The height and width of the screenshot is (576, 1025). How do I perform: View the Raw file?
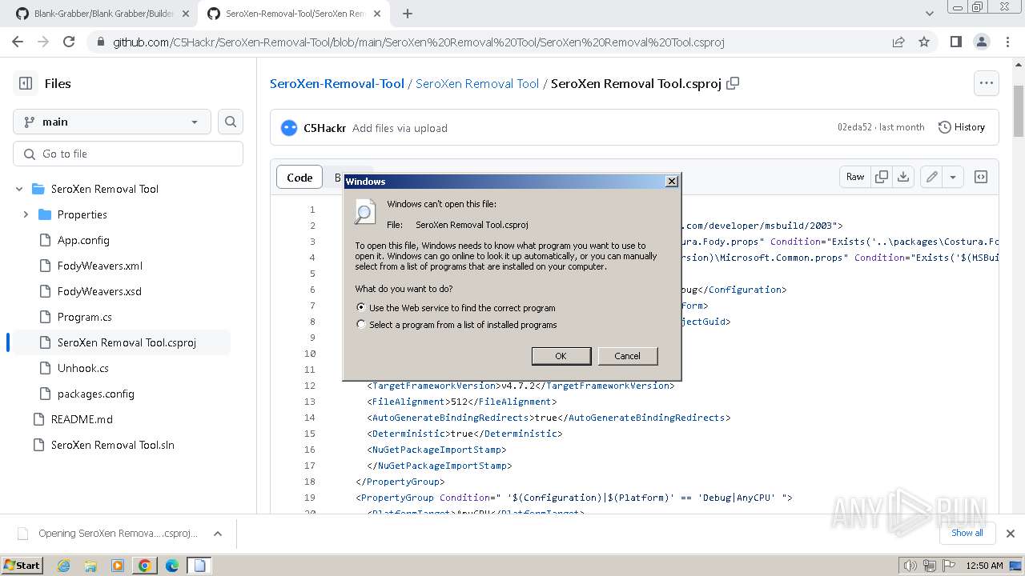click(855, 177)
